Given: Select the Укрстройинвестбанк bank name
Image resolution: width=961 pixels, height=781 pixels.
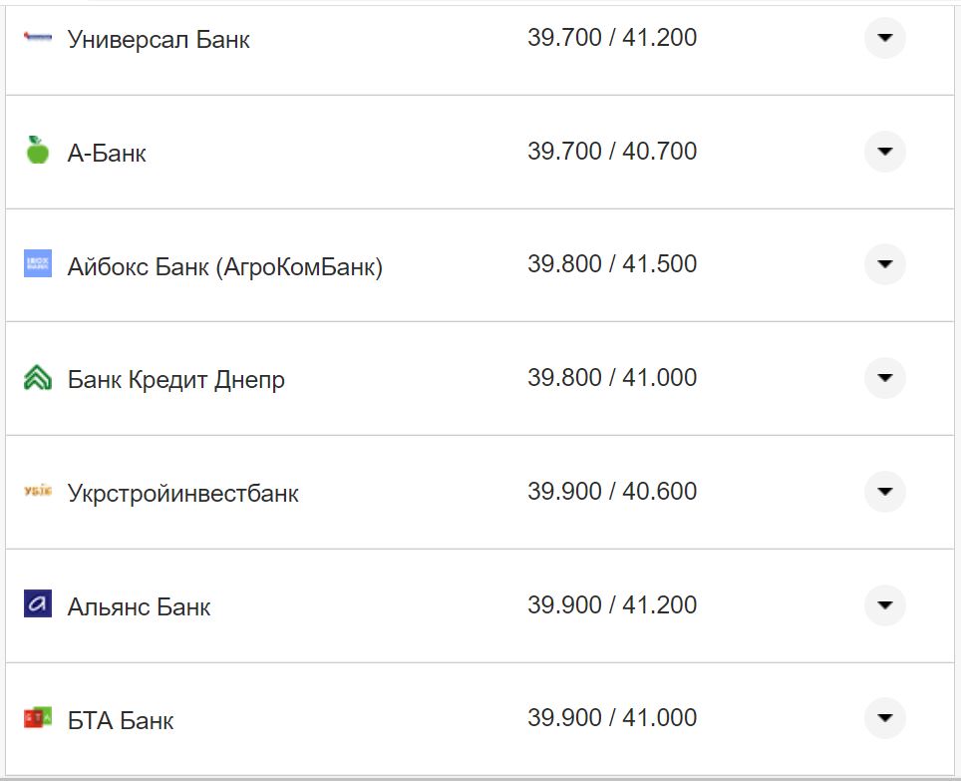Looking at the screenshot, I should point(183,494).
